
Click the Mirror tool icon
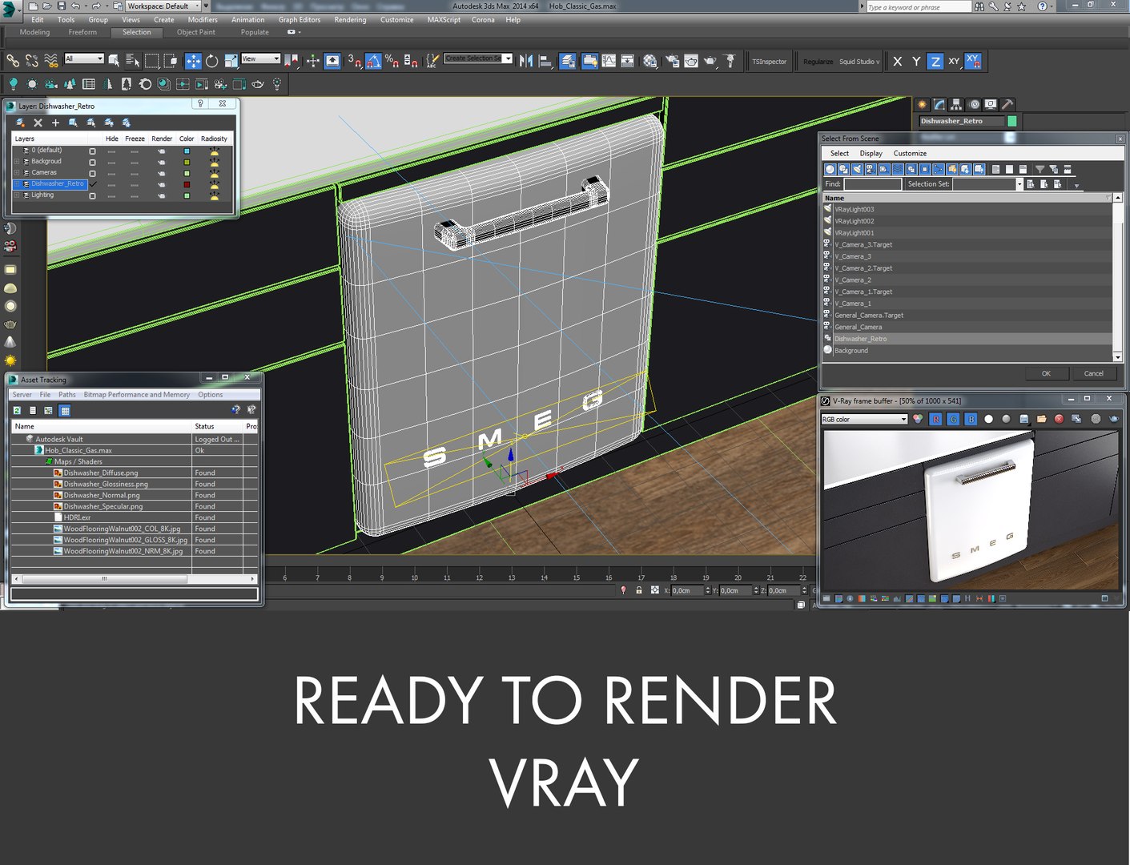(526, 61)
